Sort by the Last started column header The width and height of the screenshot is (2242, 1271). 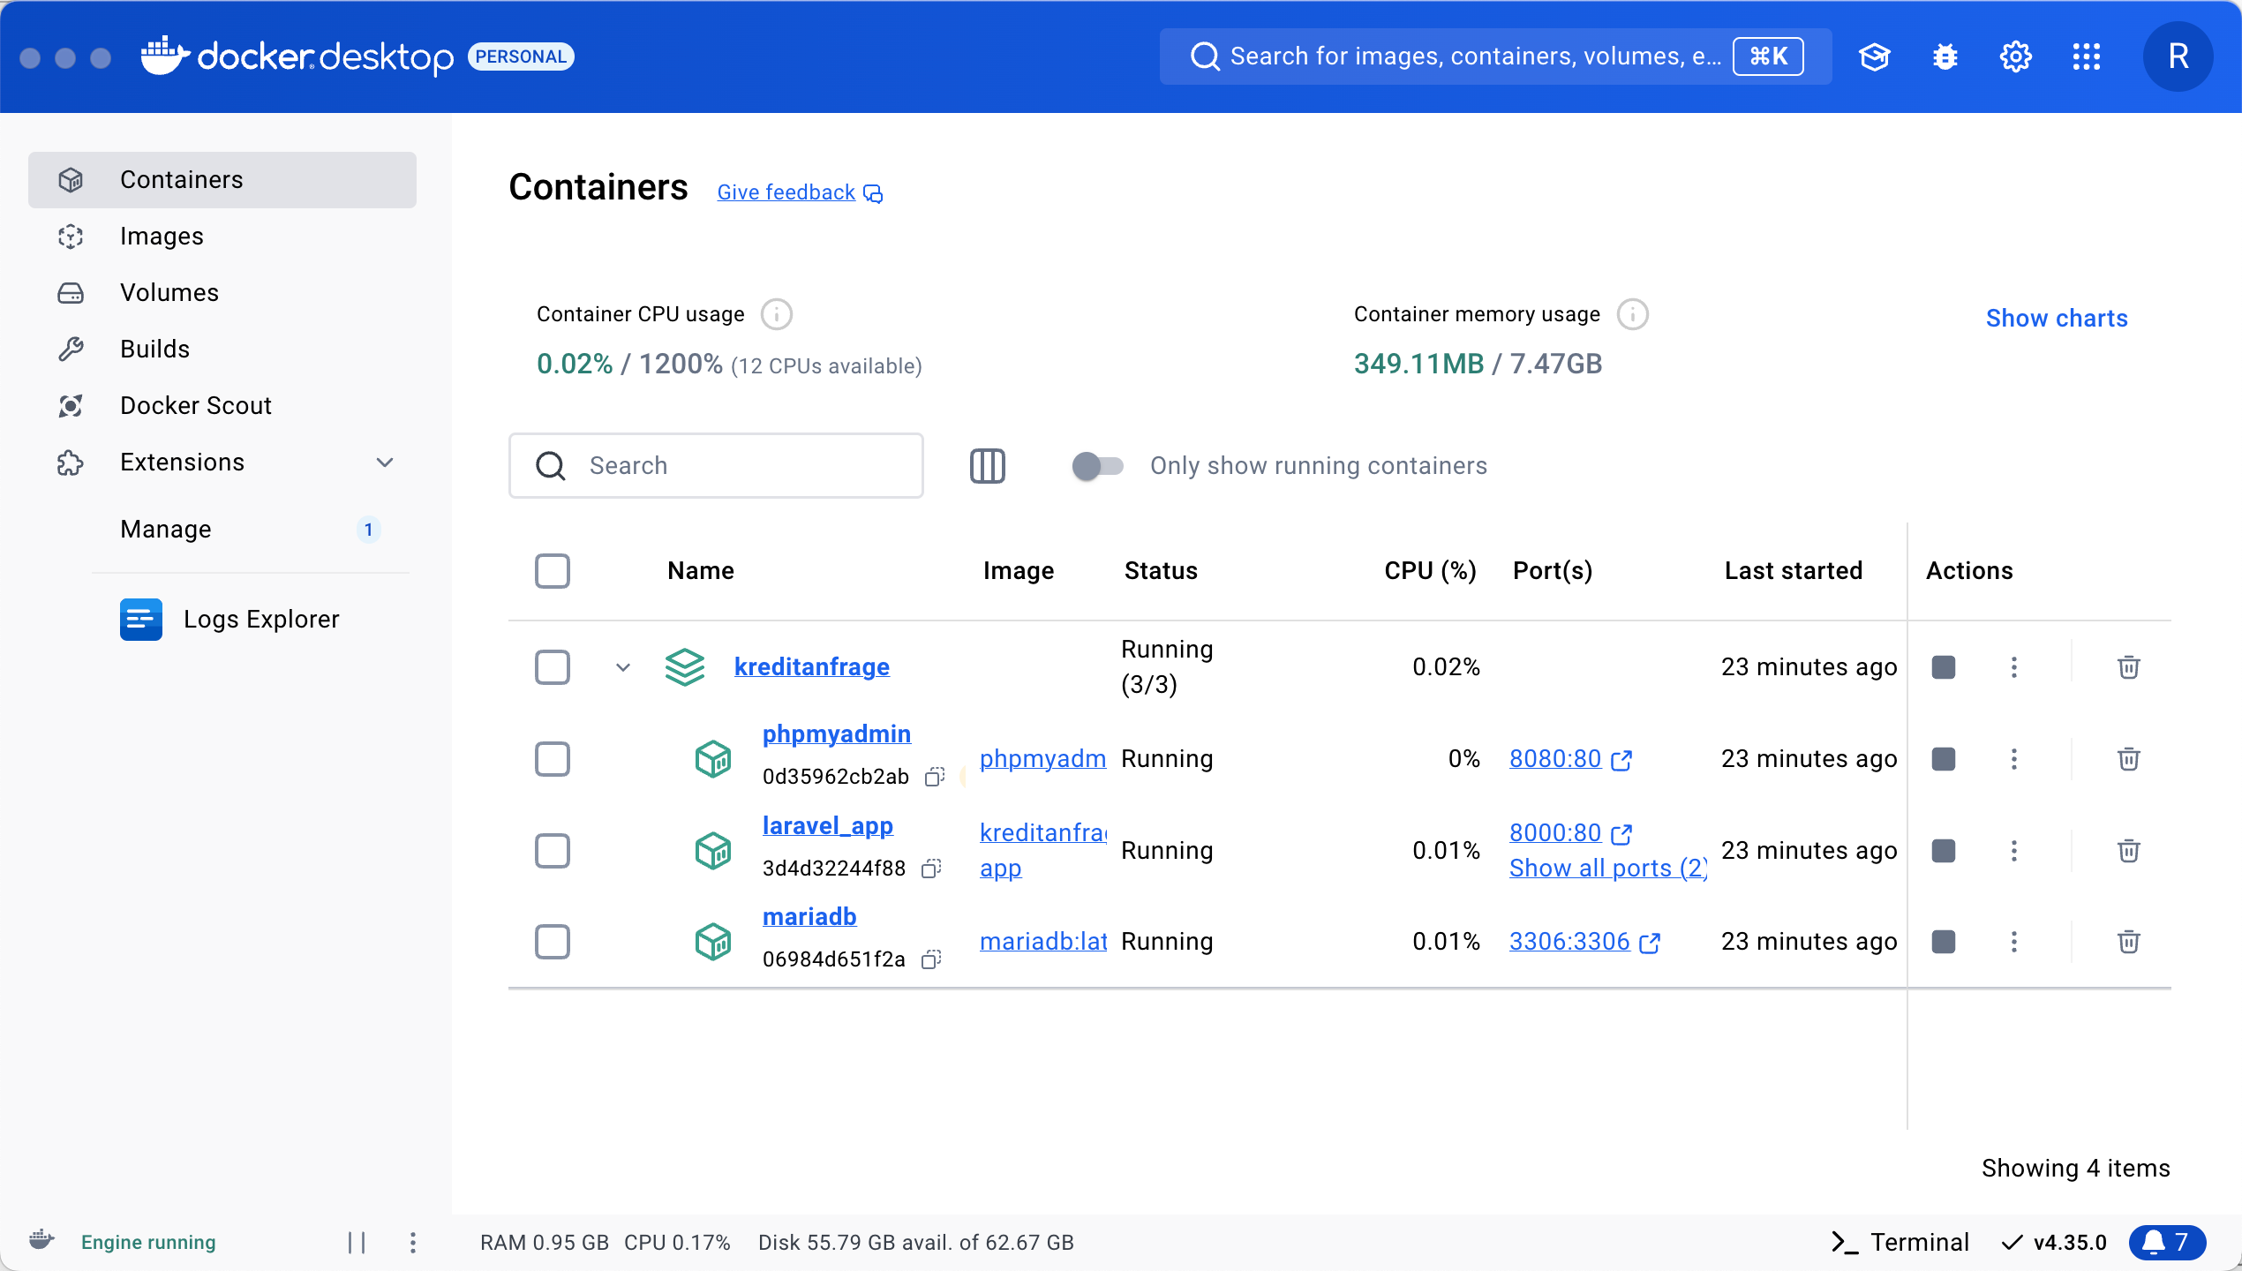click(x=1794, y=571)
